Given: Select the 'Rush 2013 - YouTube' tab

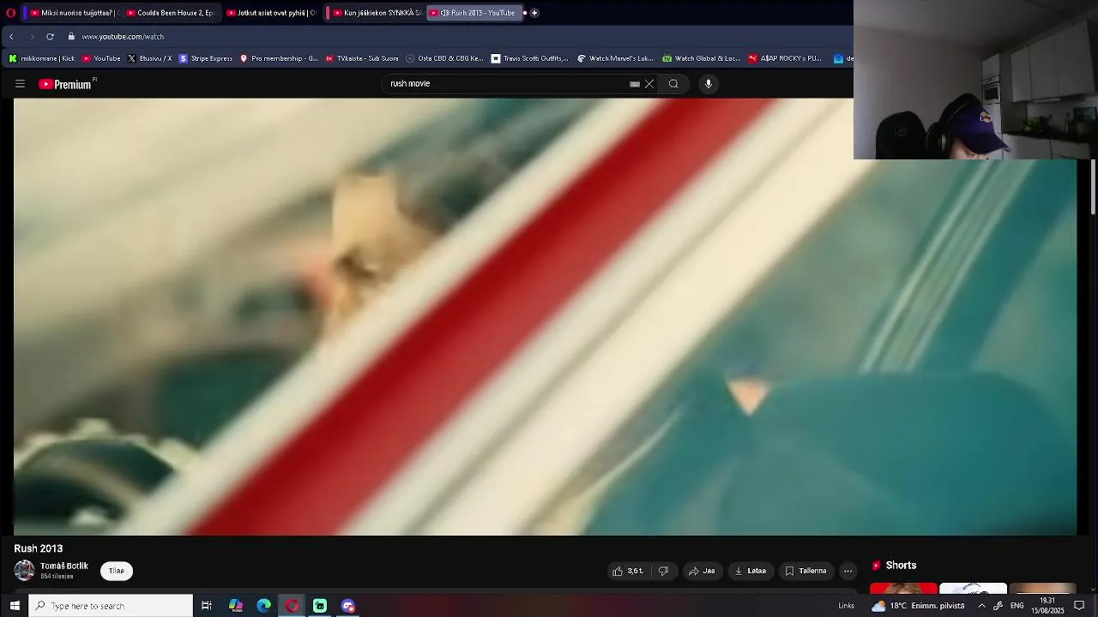Looking at the screenshot, I should [474, 13].
